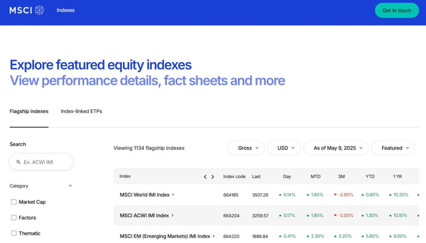This screenshot has width=426, height=243.
Task: Click the Get in touch button
Action: pos(397,10)
